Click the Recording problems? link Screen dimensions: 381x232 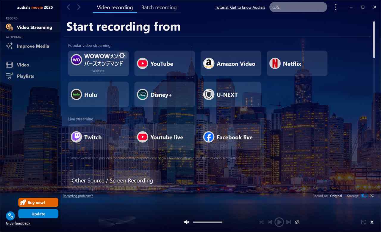click(x=78, y=196)
